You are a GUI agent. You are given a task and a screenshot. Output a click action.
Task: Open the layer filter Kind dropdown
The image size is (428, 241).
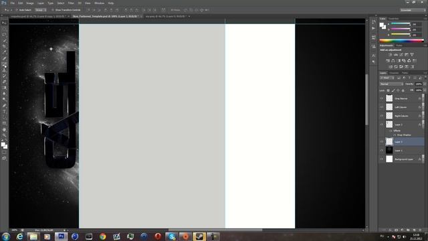387,78
